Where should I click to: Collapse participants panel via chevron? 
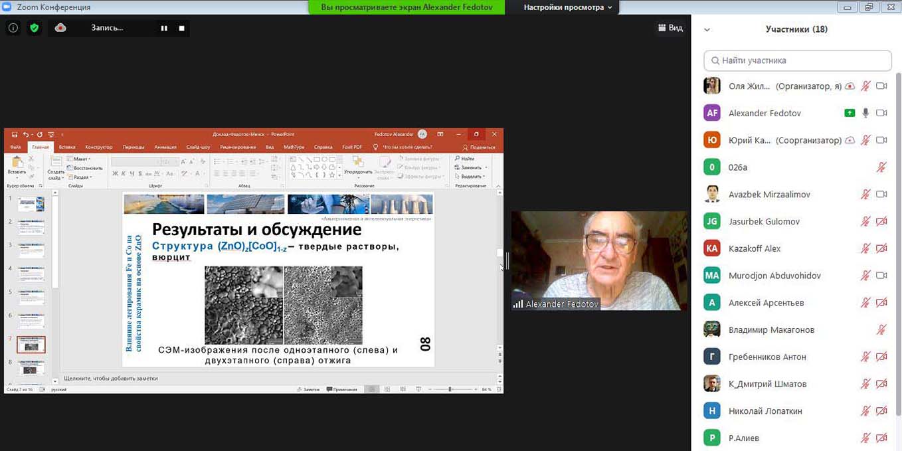point(707,30)
